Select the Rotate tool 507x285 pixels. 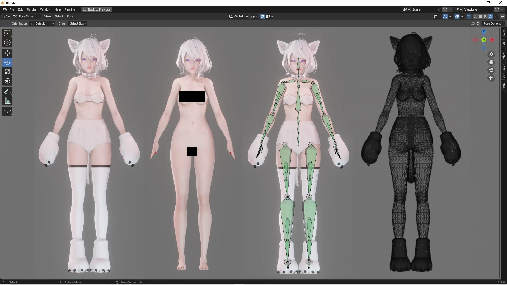pyautogui.click(x=7, y=62)
